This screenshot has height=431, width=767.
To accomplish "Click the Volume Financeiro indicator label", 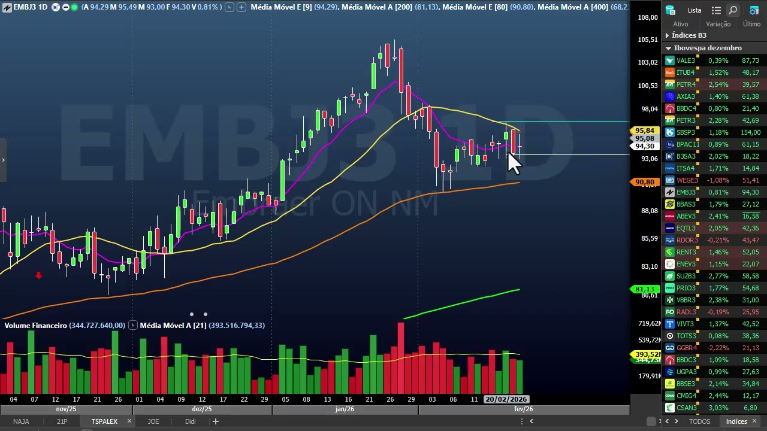I will tap(35, 325).
